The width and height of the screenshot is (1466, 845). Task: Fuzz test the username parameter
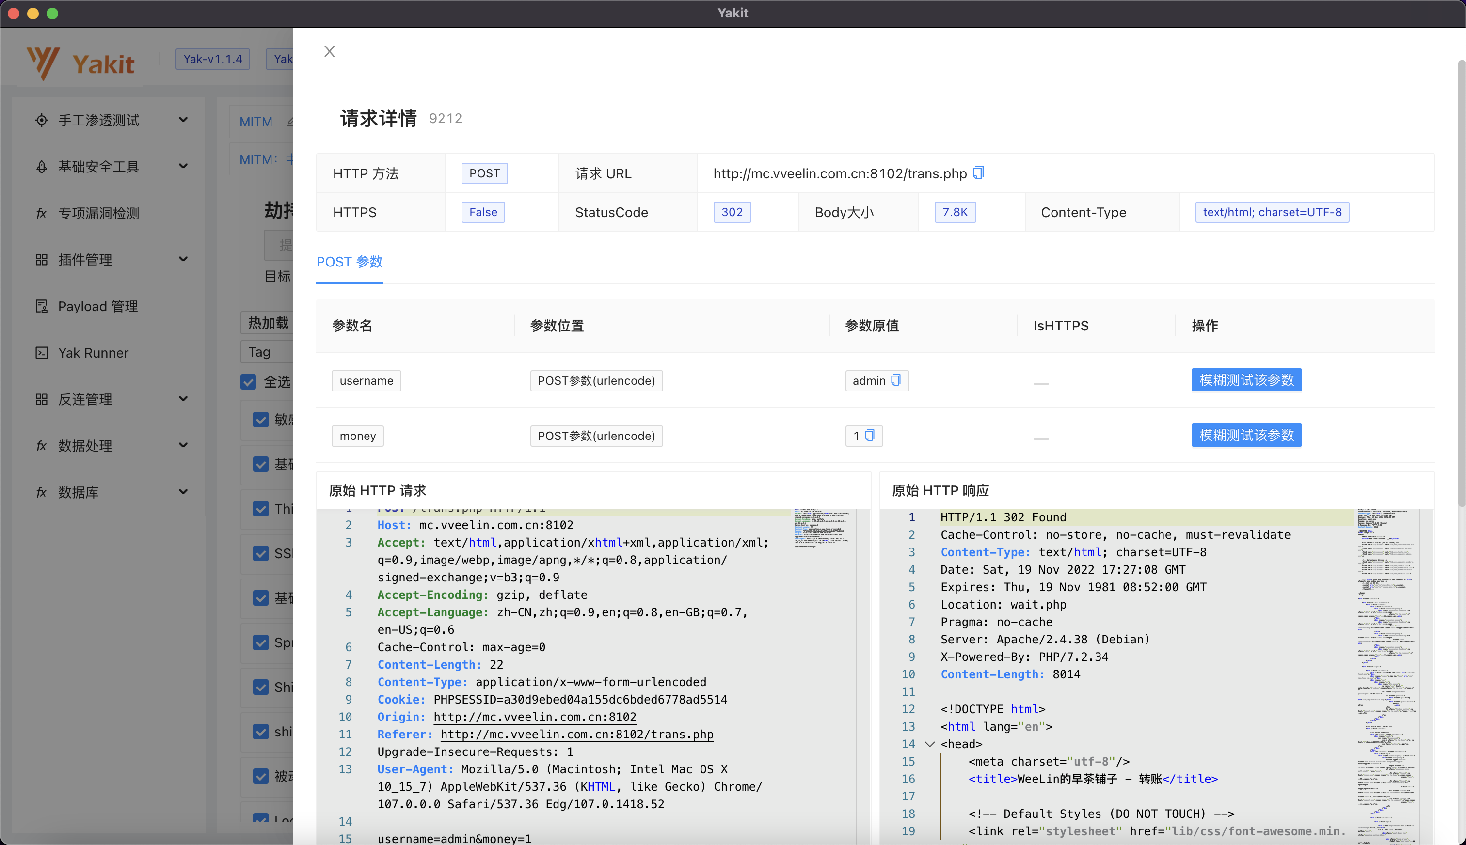1246,380
